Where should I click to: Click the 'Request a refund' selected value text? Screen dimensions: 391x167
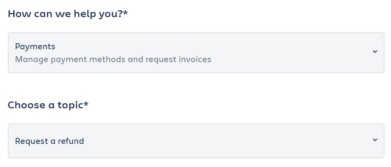[x=49, y=141]
